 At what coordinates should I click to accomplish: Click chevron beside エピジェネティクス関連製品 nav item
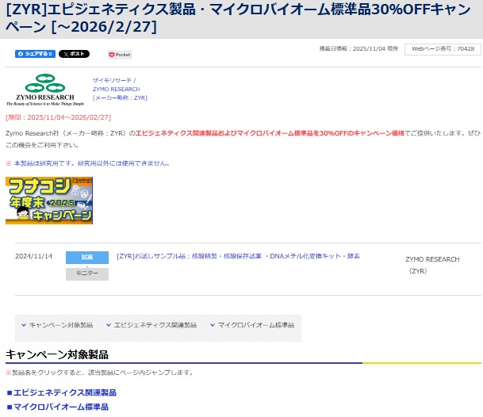pyautogui.click(x=109, y=325)
